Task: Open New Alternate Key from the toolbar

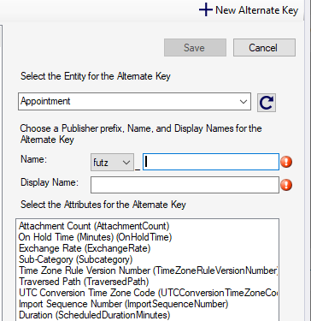Action: point(249,10)
